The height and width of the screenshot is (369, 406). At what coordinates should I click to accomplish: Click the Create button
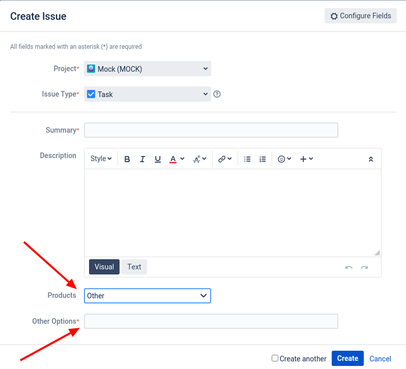click(x=347, y=358)
